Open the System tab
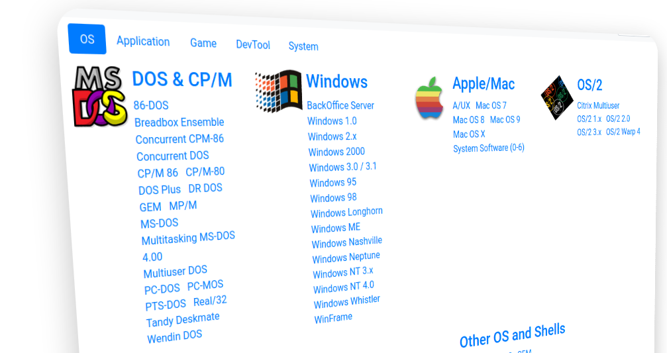Image resolution: width=667 pixels, height=353 pixels. [x=303, y=46]
